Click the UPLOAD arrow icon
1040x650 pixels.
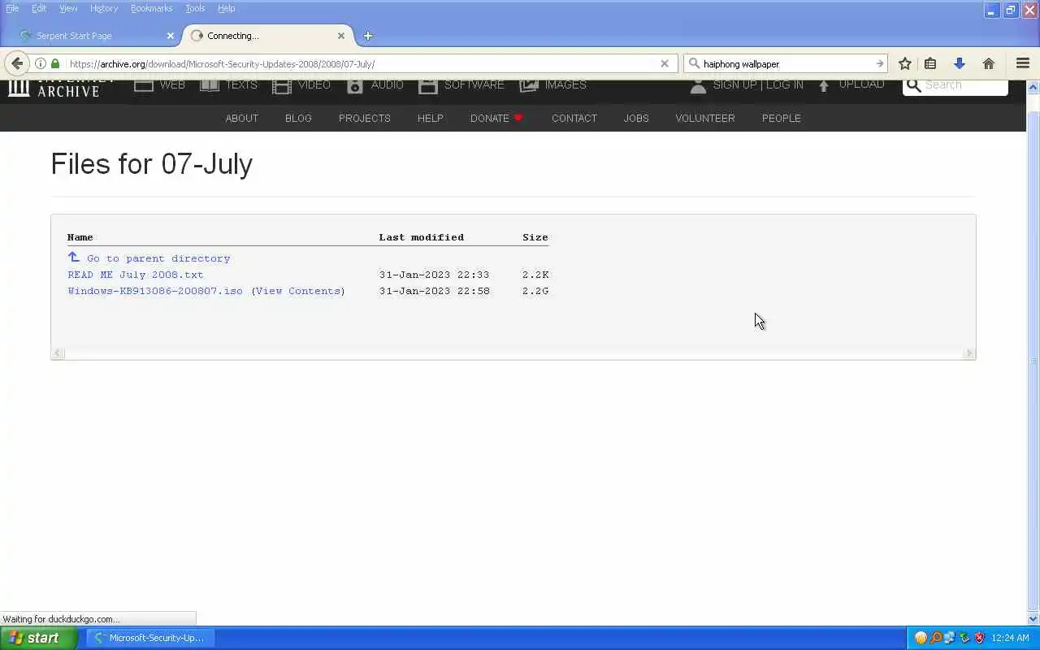(824, 85)
